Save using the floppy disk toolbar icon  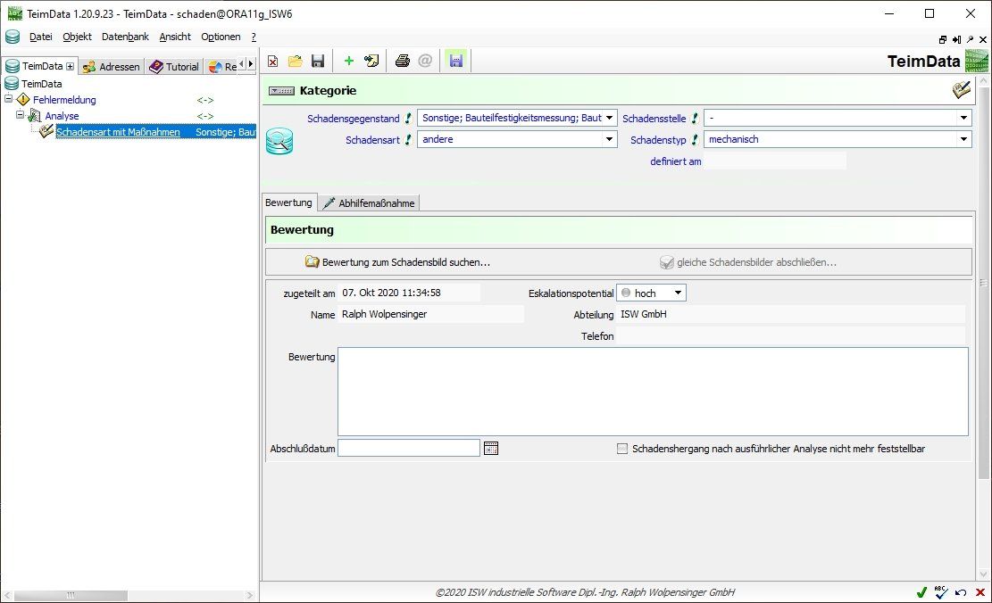318,61
